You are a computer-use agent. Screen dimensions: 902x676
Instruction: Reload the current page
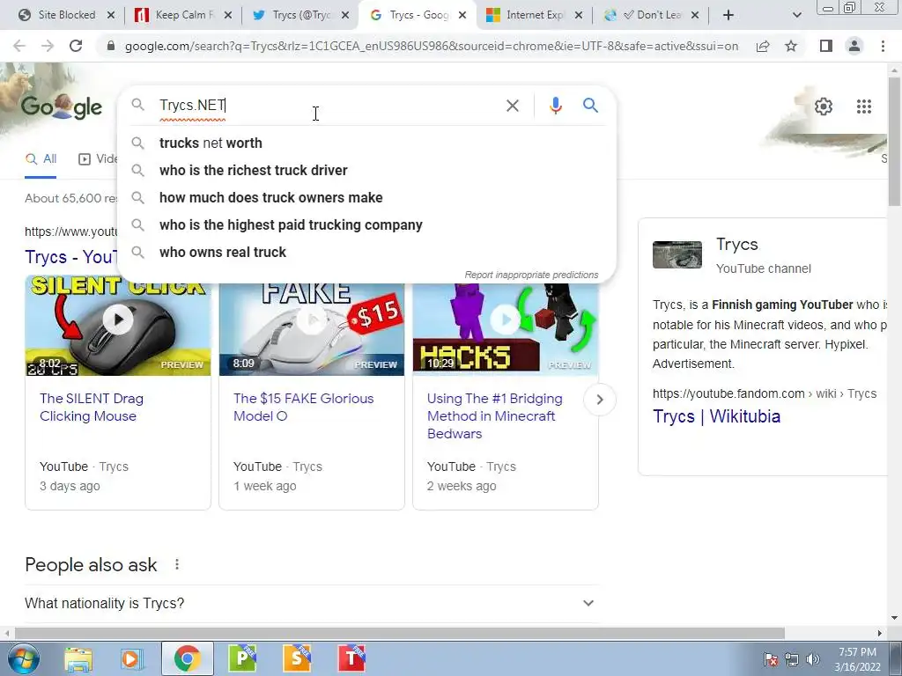click(76, 46)
